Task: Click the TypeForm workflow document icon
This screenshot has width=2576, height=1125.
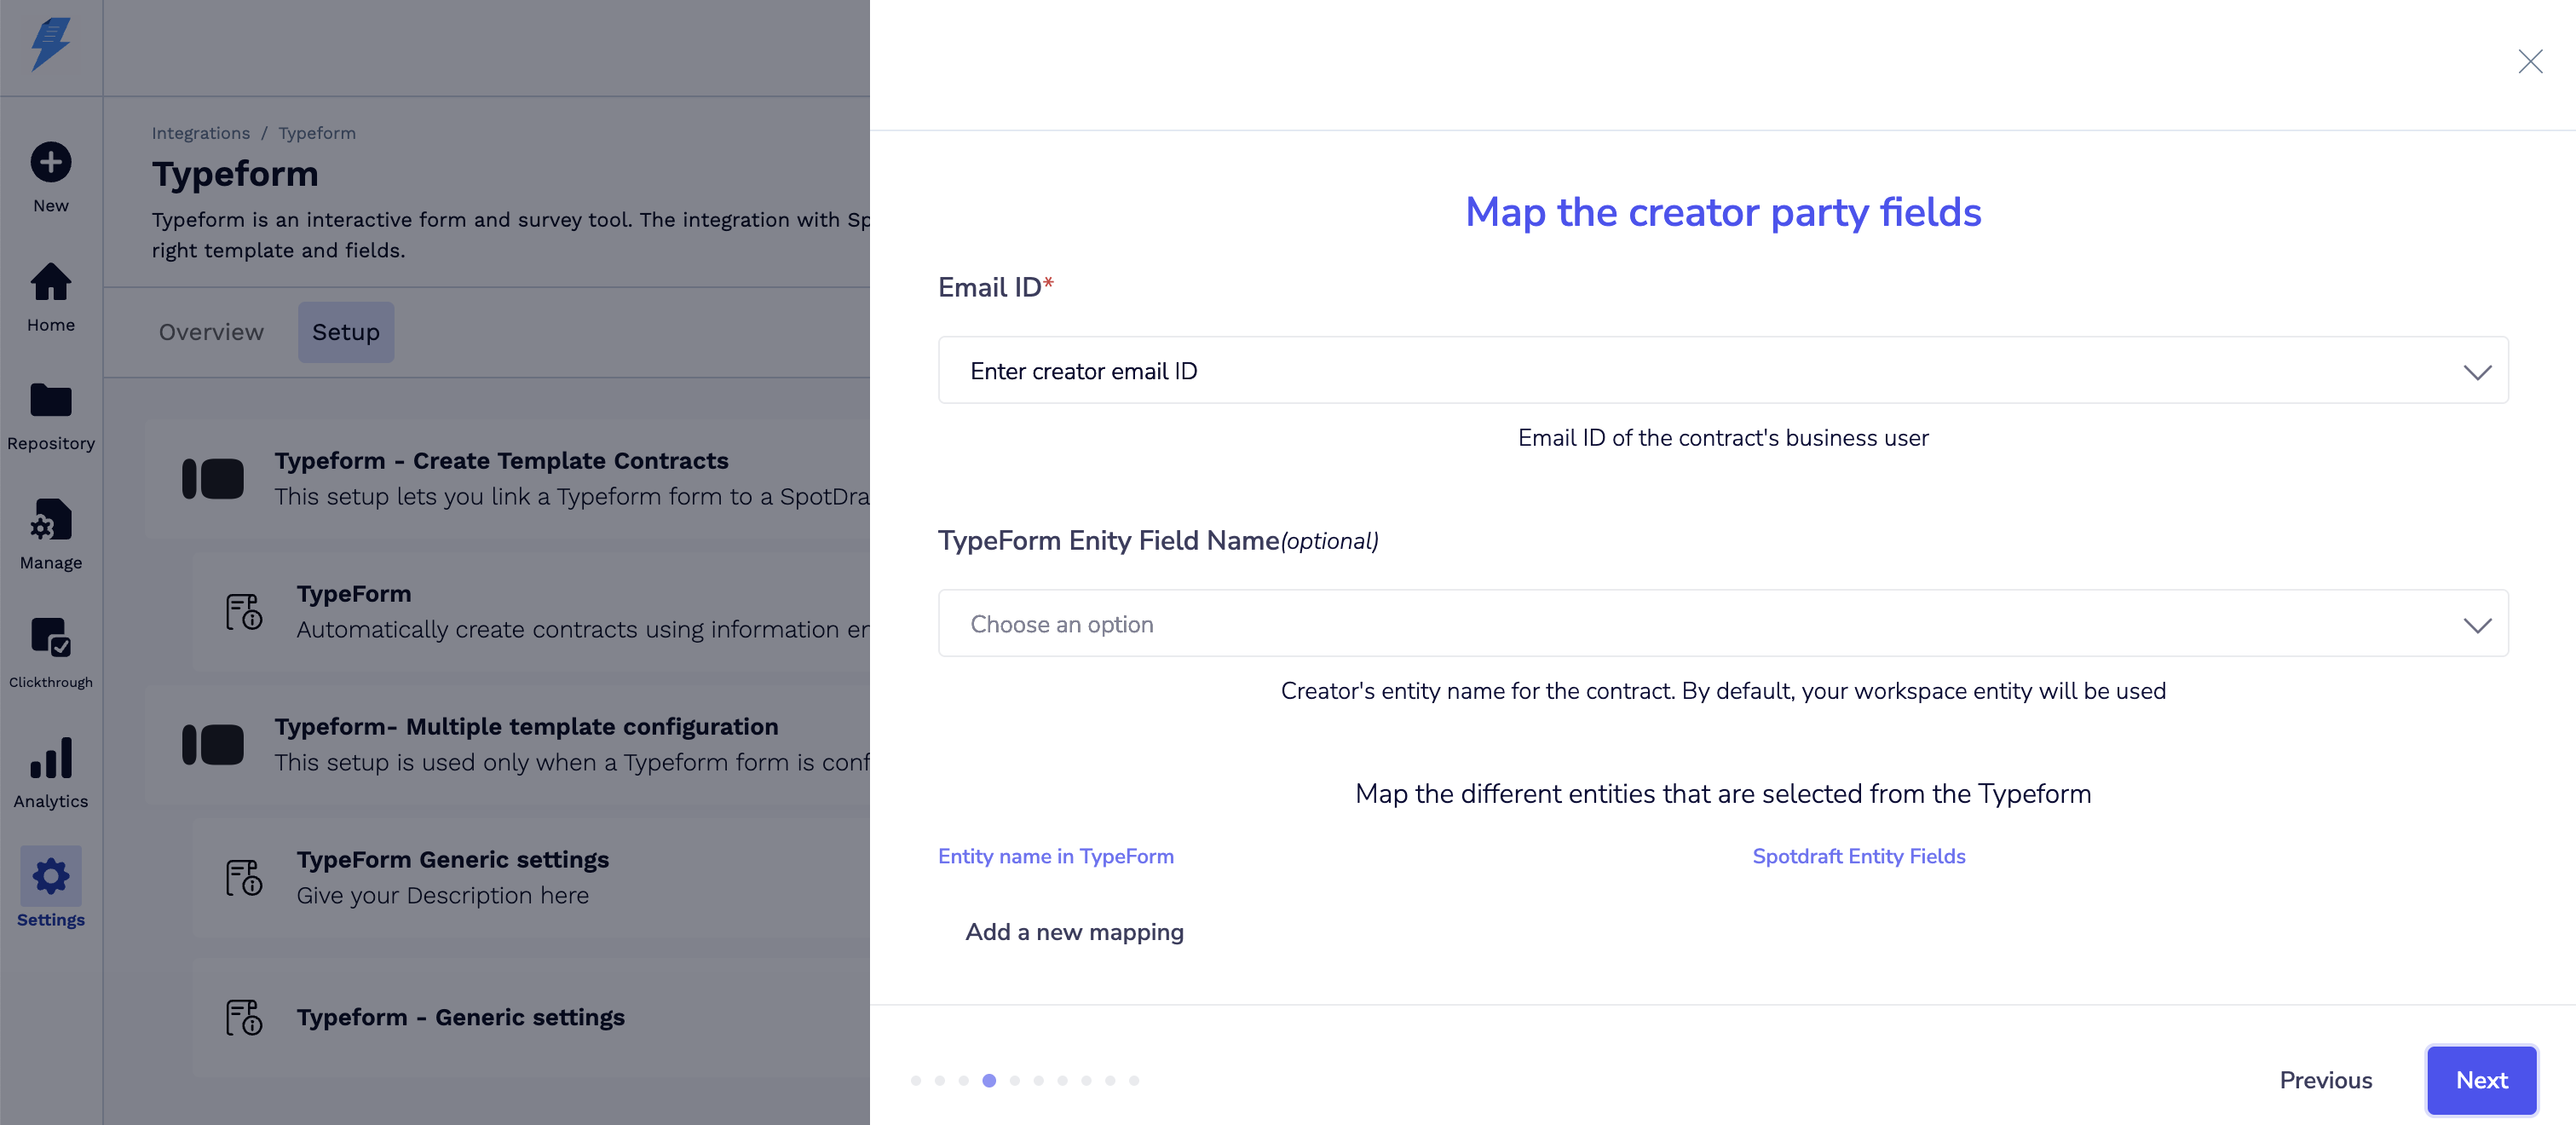Action: pyautogui.click(x=243, y=611)
